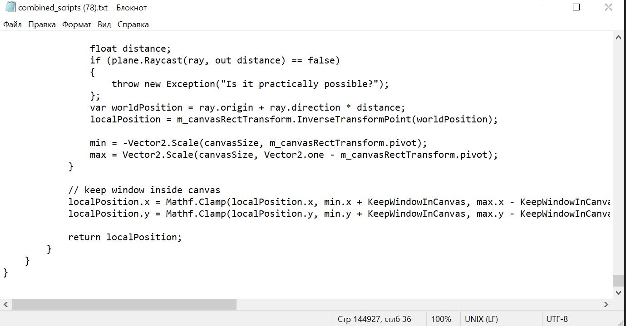
Task: Place cursor at 'return localPosition;' line
Action: 125,237
